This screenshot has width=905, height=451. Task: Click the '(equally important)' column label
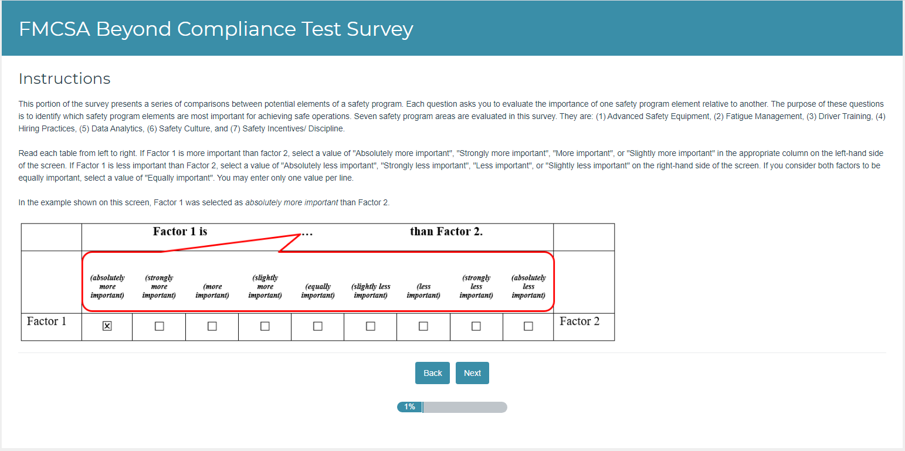click(318, 291)
